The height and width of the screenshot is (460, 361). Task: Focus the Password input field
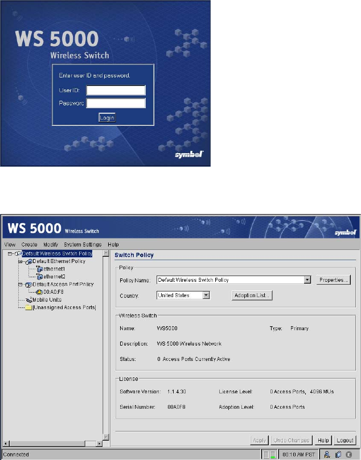(116, 103)
